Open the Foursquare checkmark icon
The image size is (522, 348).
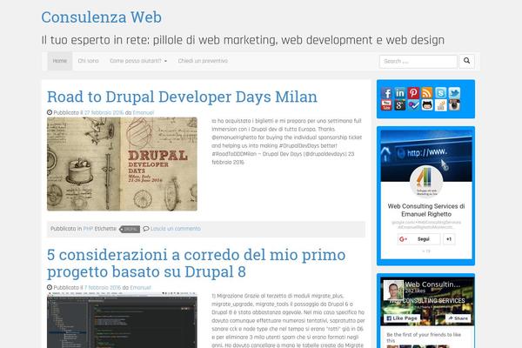coord(413,105)
